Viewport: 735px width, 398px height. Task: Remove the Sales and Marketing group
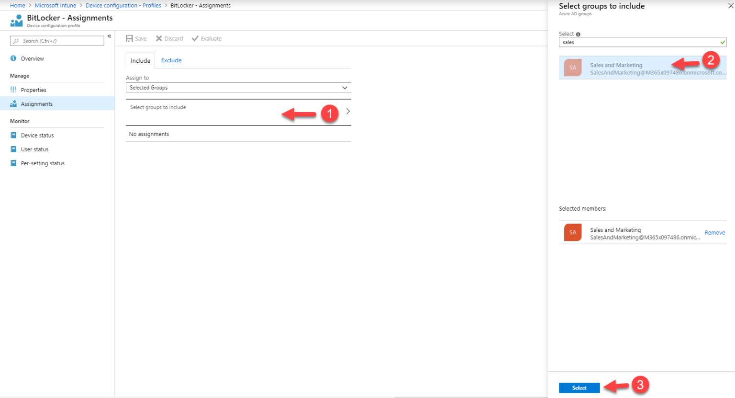click(x=714, y=232)
